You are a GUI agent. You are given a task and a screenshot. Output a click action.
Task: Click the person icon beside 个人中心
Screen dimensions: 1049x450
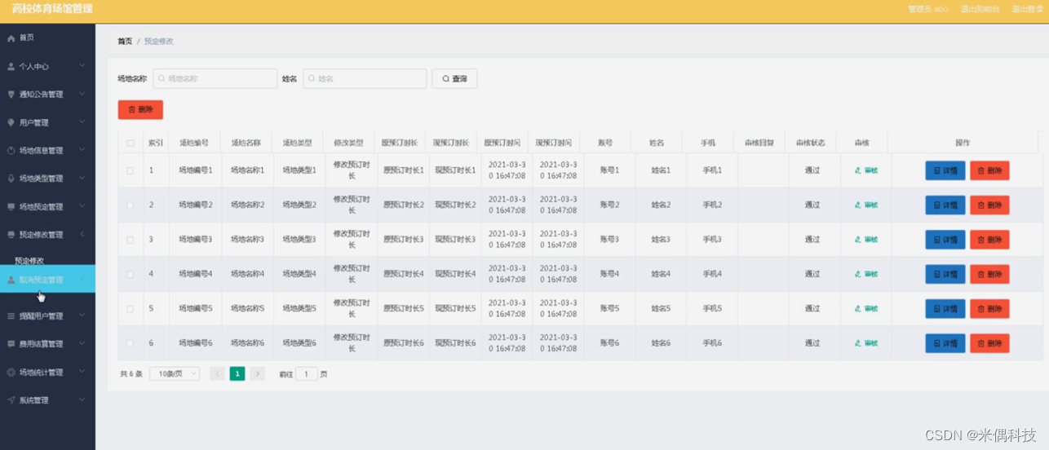11,66
